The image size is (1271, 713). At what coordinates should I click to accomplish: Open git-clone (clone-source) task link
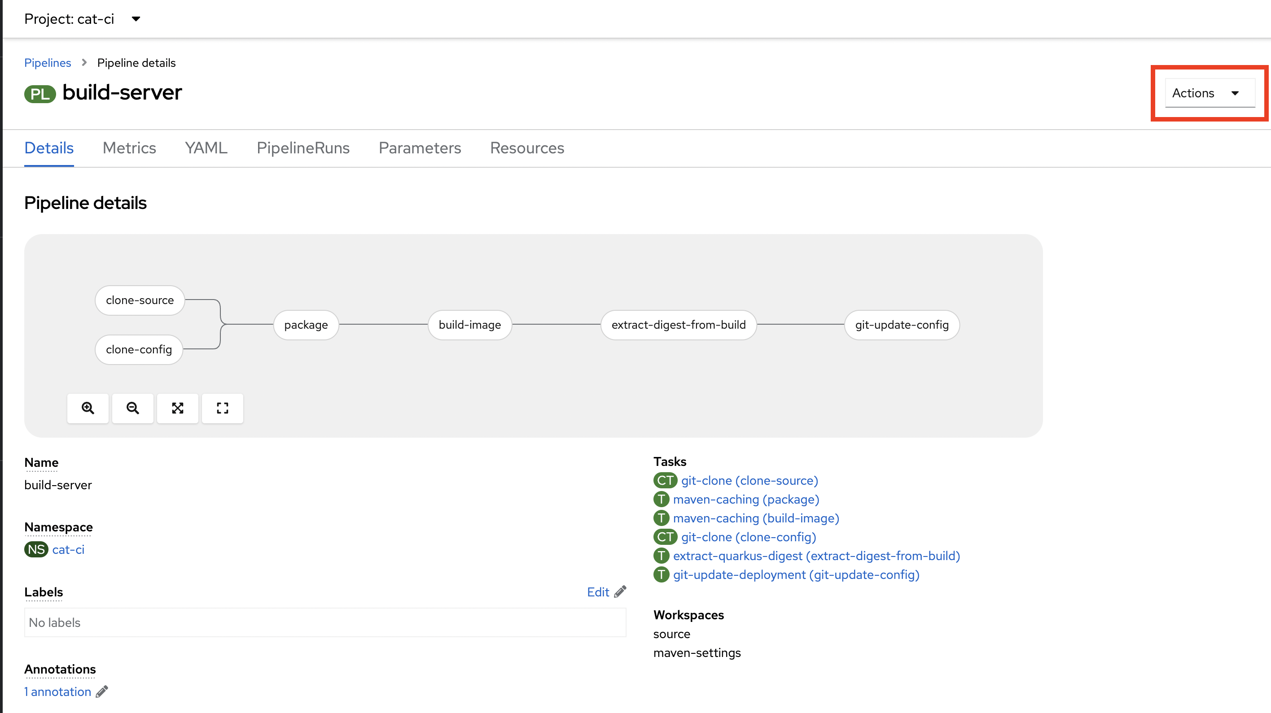tap(749, 480)
